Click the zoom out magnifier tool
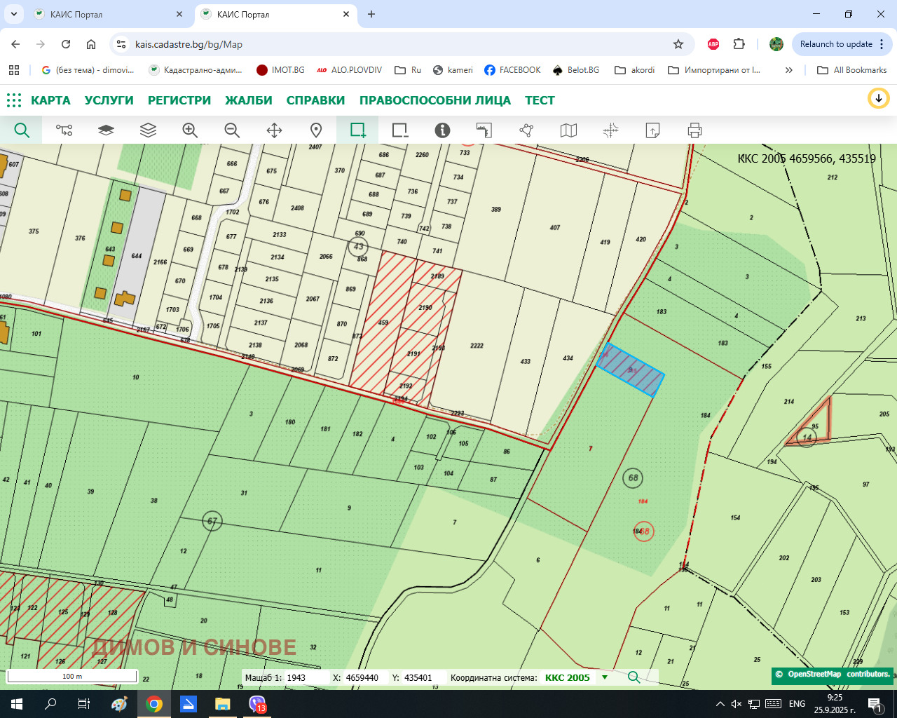Image resolution: width=897 pixels, height=718 pixels. [x=232, y=130]
